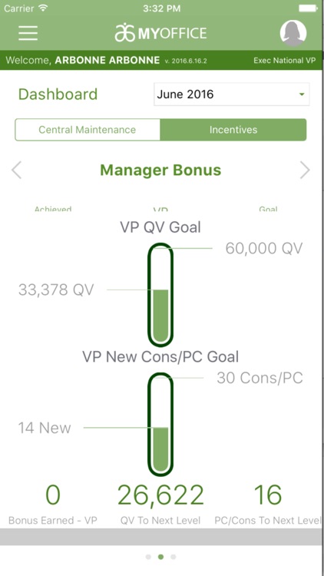This screenshot has width=324, height=576.
Task: Open the hamburger menu
Action: tap(28, 33)
